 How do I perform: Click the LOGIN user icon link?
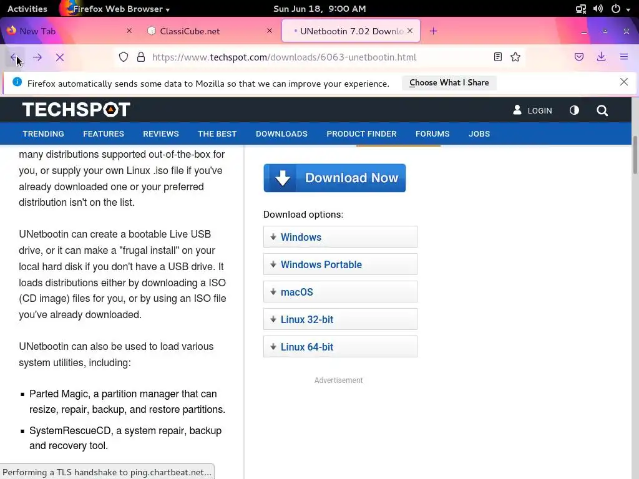click(532, 110)
